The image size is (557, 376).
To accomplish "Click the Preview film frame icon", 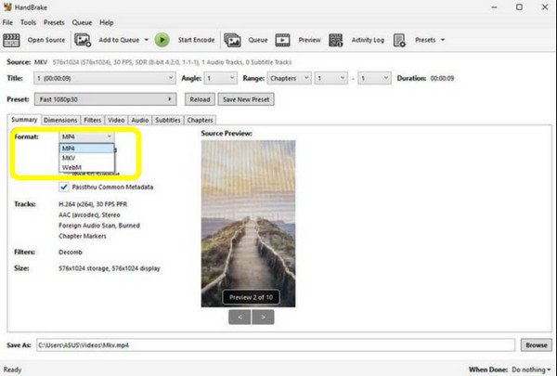I will tap(283, 40).
